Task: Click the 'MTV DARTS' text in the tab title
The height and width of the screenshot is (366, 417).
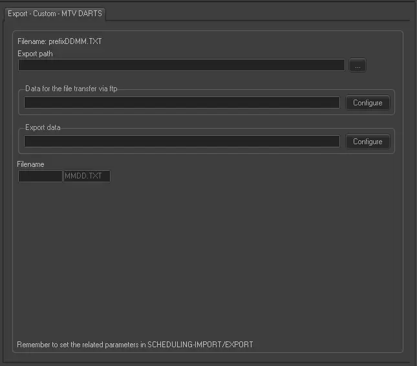Action: click(x=81, y=14)
